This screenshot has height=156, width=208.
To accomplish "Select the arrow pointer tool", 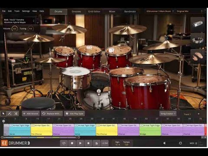I will point(3,114).
